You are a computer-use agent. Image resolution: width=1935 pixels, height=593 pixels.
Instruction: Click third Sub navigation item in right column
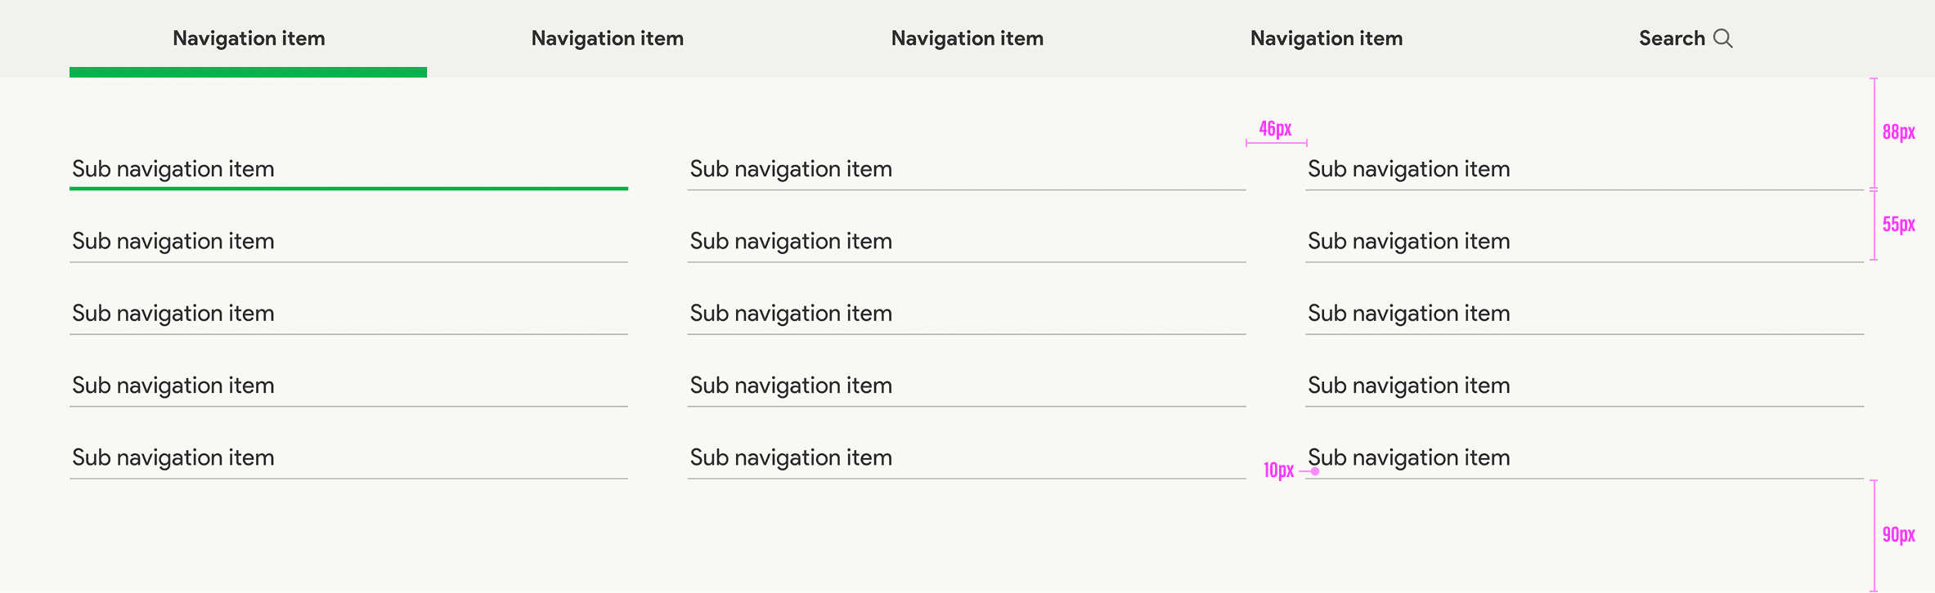(1408, 313)
